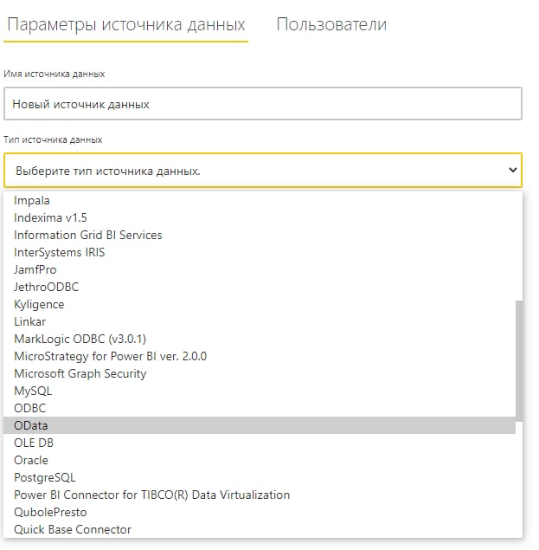The image size is (539, 550).
Task: Pick the OLE DB entry
Action: (x=260, y=443)
